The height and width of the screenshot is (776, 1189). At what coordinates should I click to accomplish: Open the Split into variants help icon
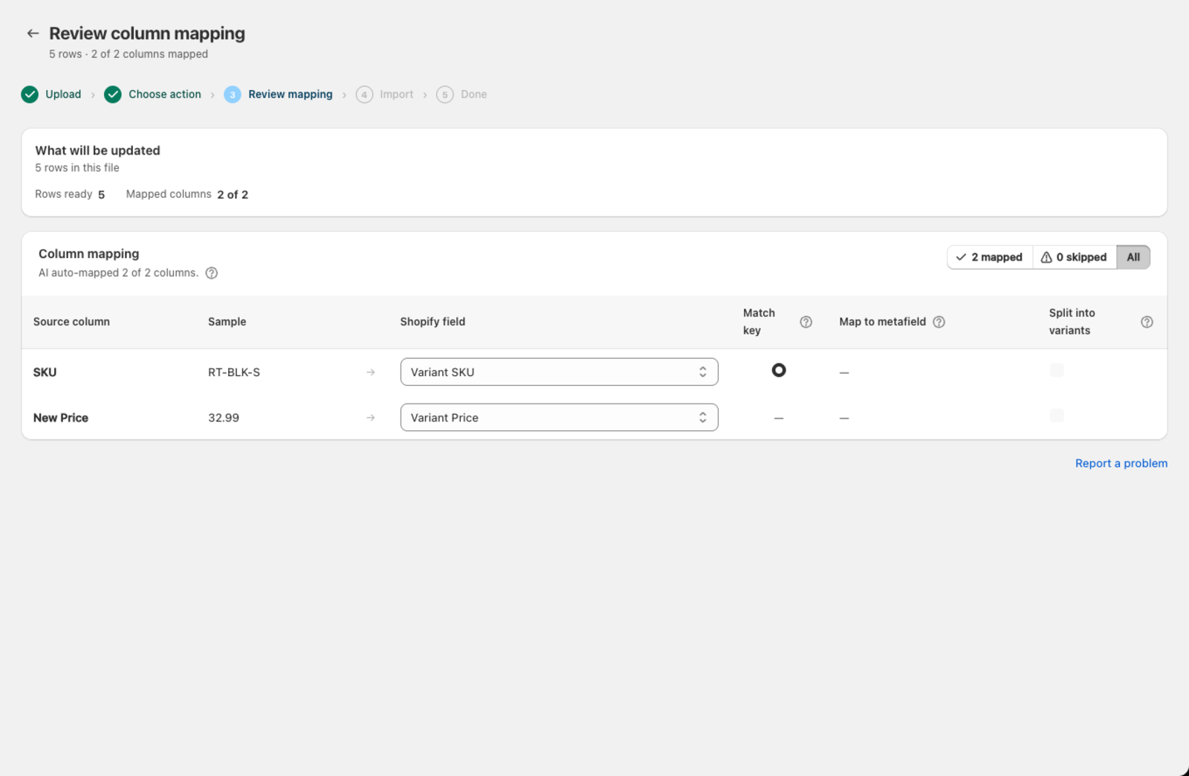(x=1147, y=322)
